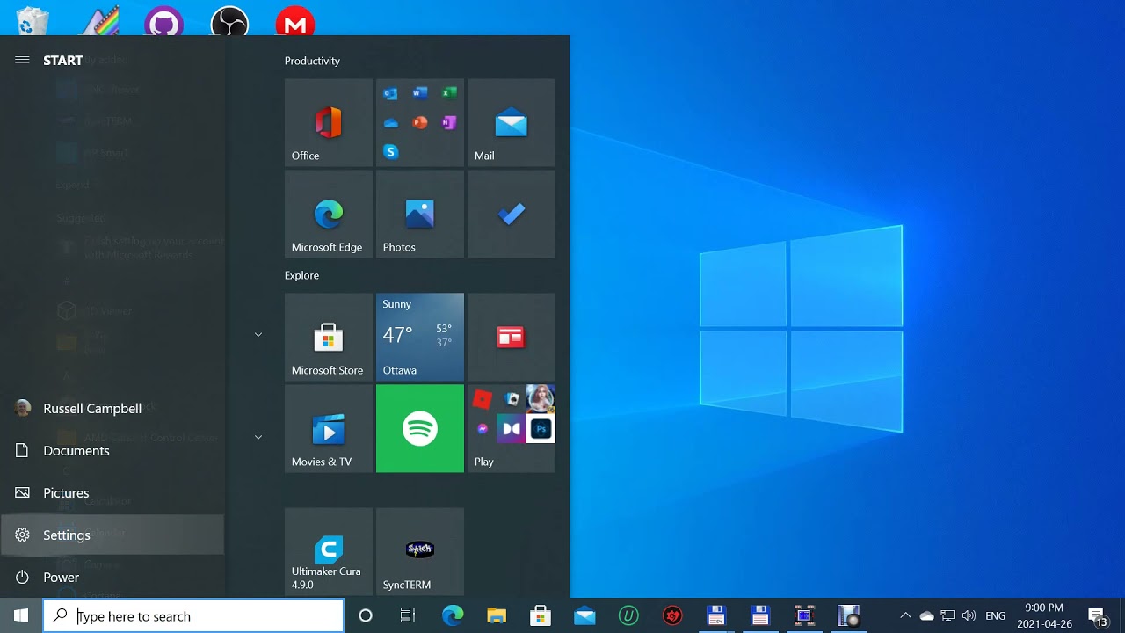The width and height of the screenshot is (1125, 633).
Task: Open the Messenger icon in Play tile
Action: point(483,429)
